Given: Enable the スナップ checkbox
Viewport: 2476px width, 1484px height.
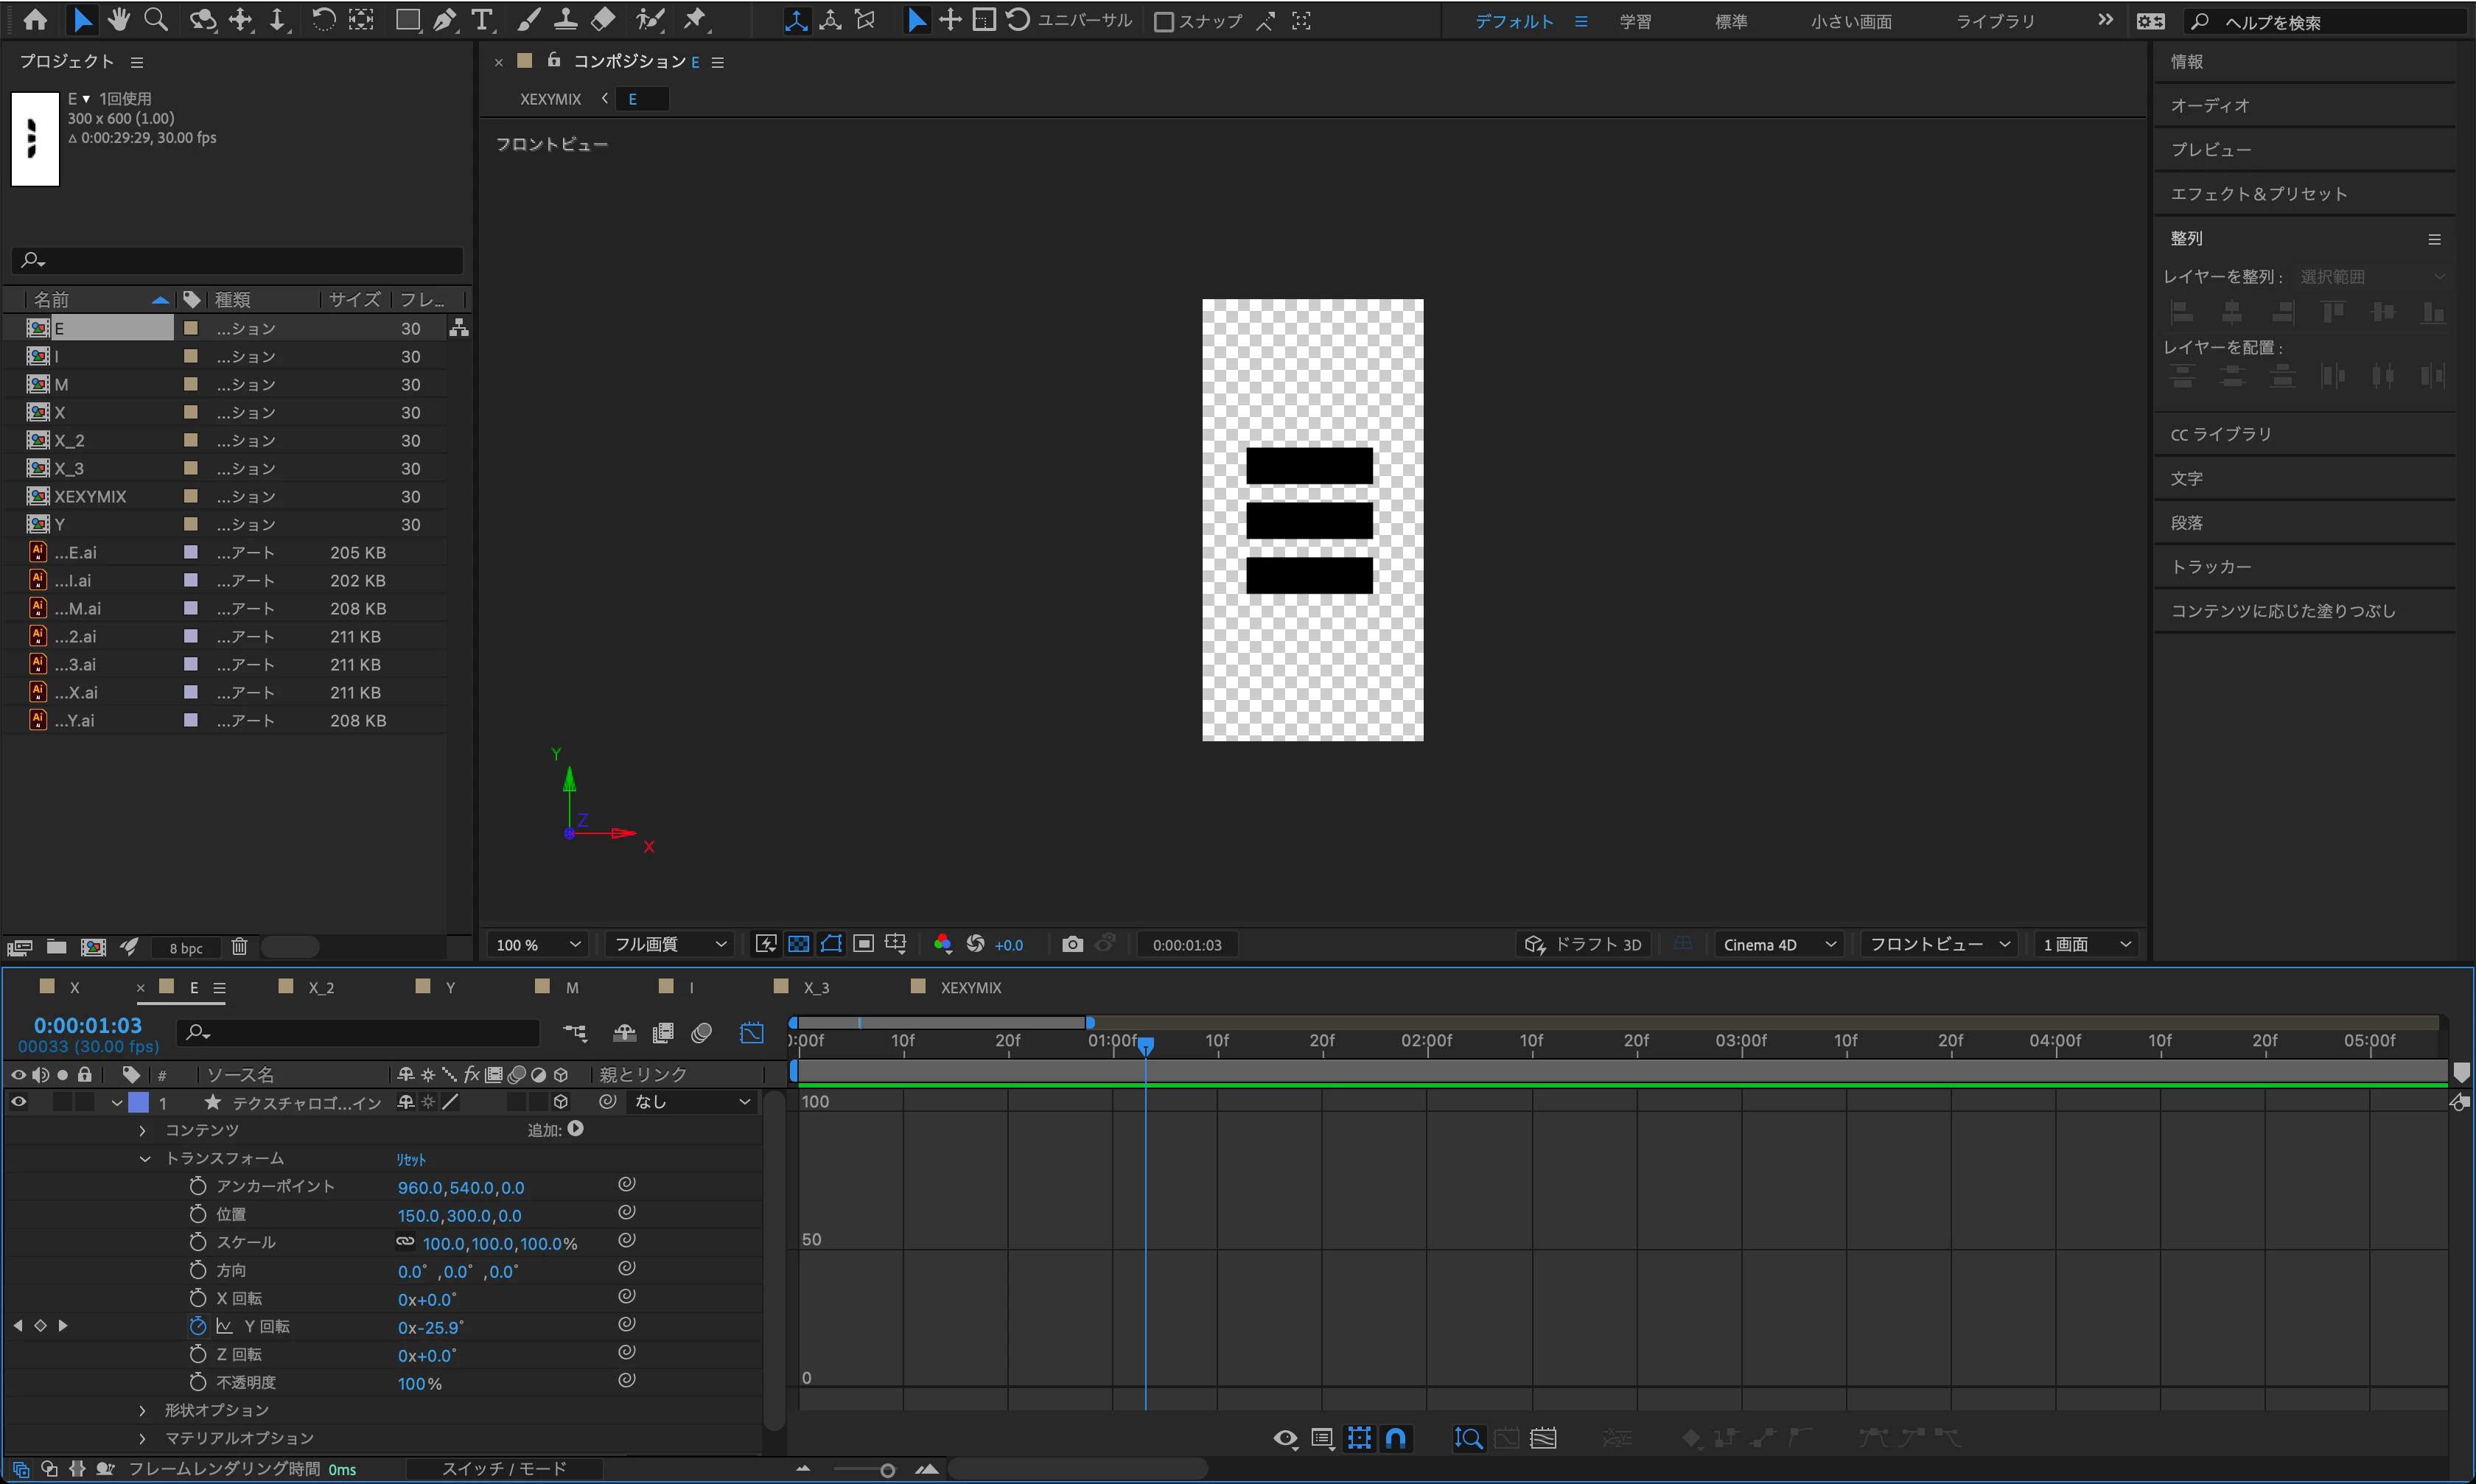Looking at the screenshot, I should pos(1163,21).
